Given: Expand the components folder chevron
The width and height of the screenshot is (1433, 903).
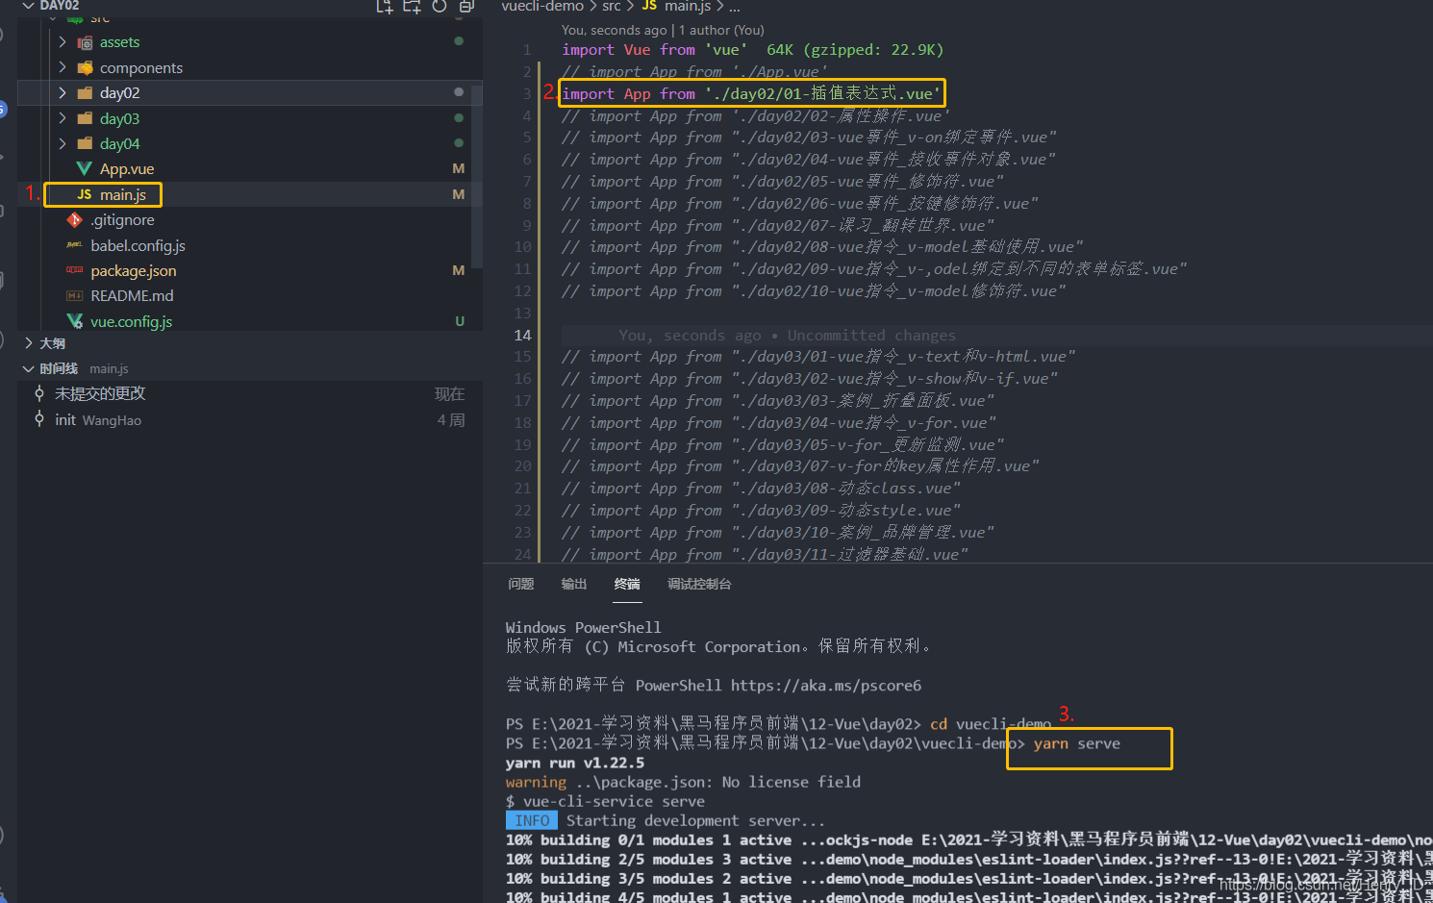Looking at the screenshot, I should pos(63,68).
